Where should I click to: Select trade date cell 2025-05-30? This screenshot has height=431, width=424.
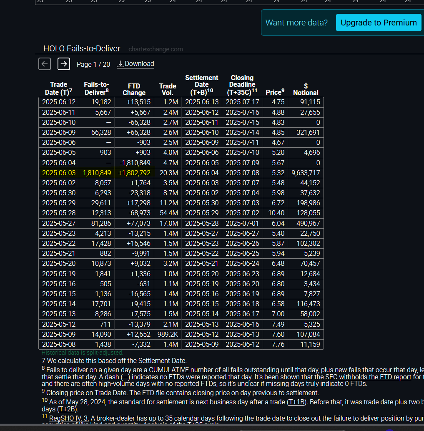[x=59, y=193]
